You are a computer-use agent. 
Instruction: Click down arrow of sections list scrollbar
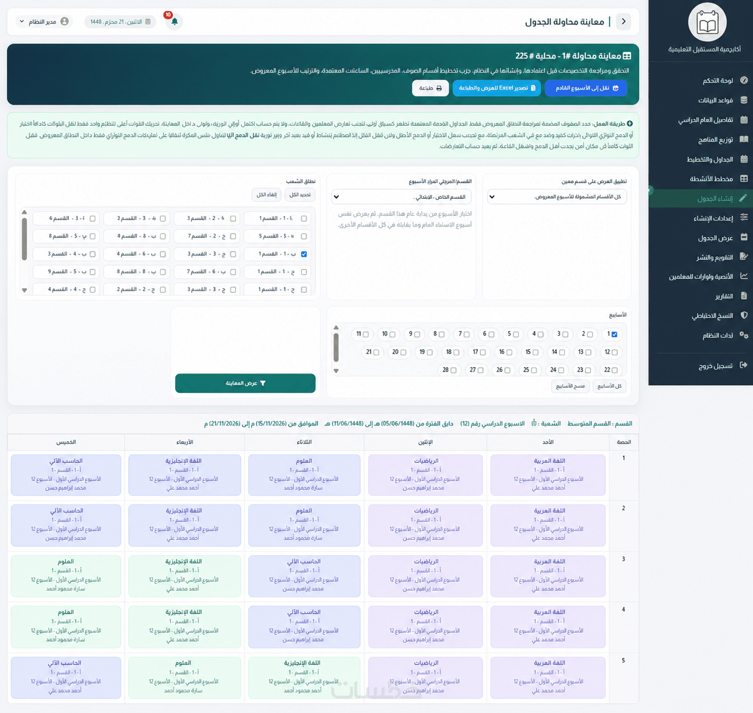point(24,290)
